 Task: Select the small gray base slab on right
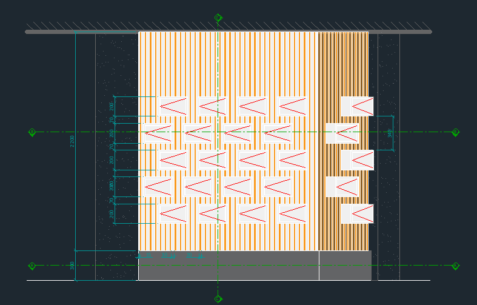pos(345,266)
